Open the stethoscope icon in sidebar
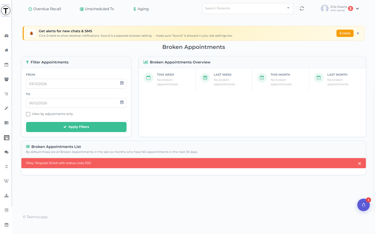Viewport: 375px width, 234px height. pos(7,94)
